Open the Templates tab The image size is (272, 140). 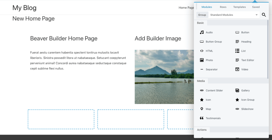[x=239, y=7]
